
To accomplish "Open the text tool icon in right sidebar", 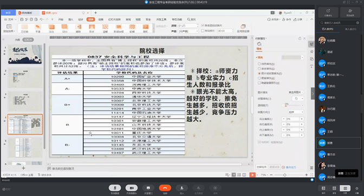I will click(311, 67).
